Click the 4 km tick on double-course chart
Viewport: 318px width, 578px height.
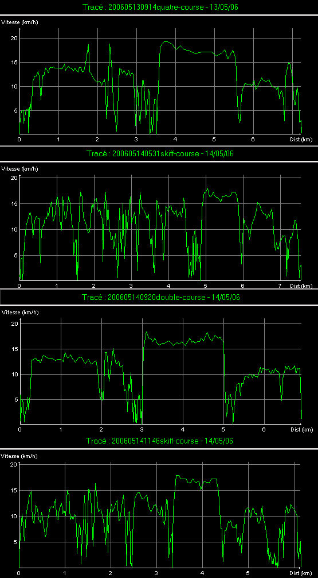coord(183,429)
